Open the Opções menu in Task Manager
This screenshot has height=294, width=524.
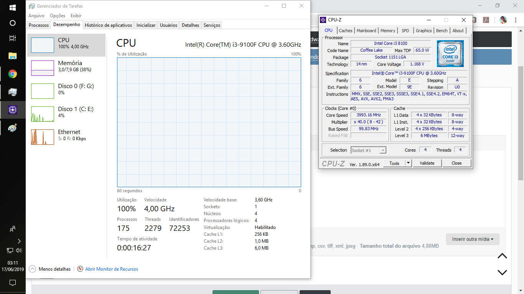pyautogui.click(x=58, y=16)
